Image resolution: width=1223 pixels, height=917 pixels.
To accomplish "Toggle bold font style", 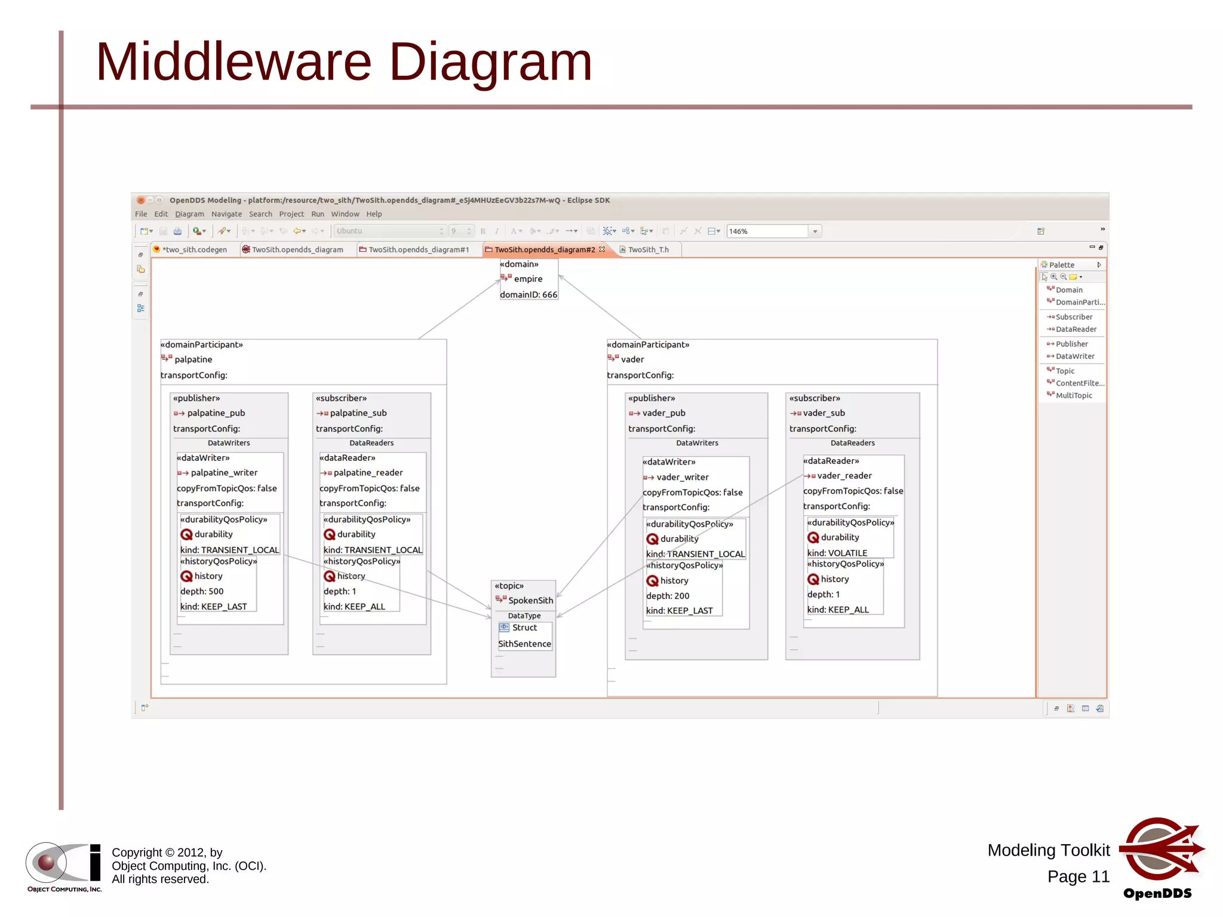I will point(483,231).
